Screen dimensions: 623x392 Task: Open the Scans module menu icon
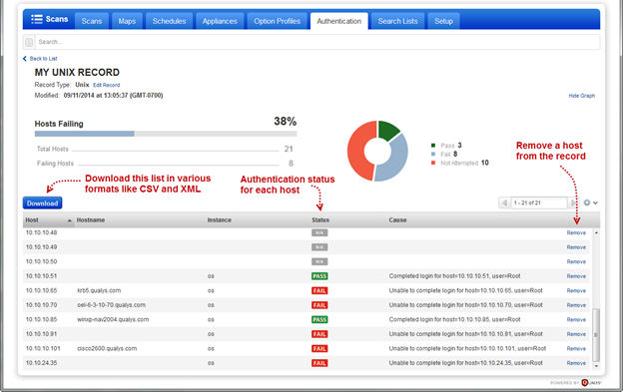coord(37,19)
